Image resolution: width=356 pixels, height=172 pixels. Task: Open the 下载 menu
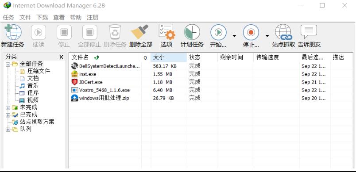click(42, 17)
